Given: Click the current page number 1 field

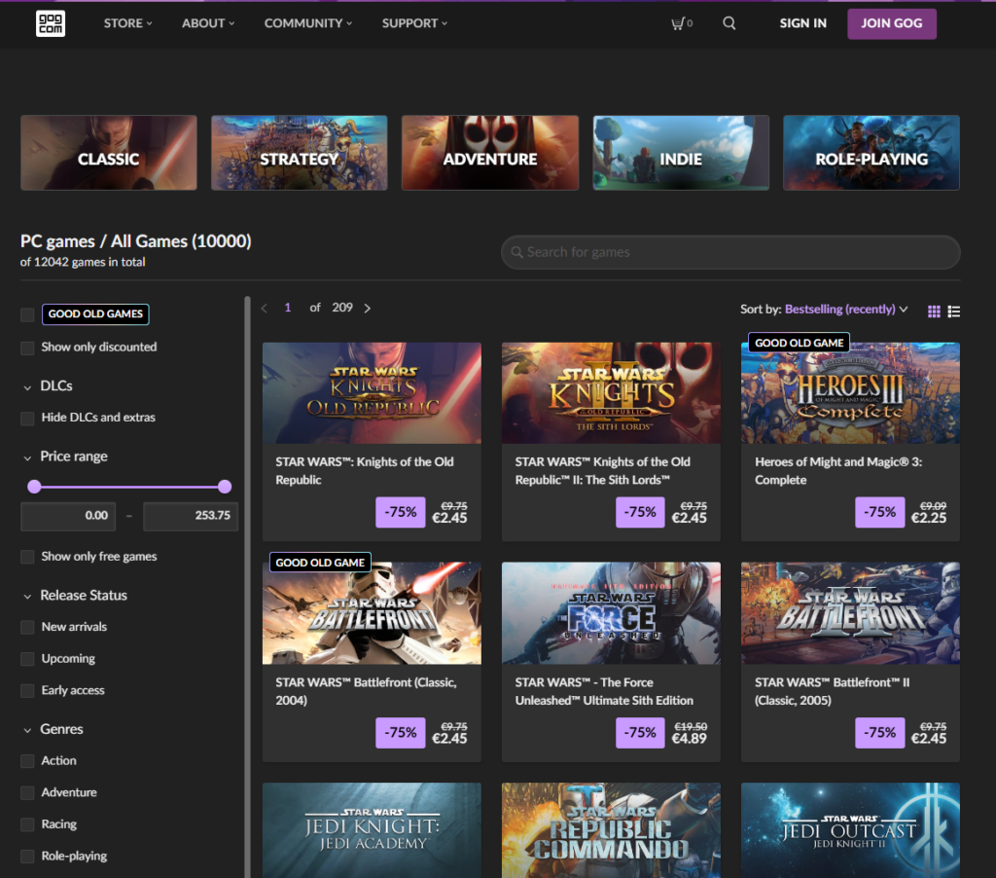Looking at the screenshot, I should (x=288, y=308).
